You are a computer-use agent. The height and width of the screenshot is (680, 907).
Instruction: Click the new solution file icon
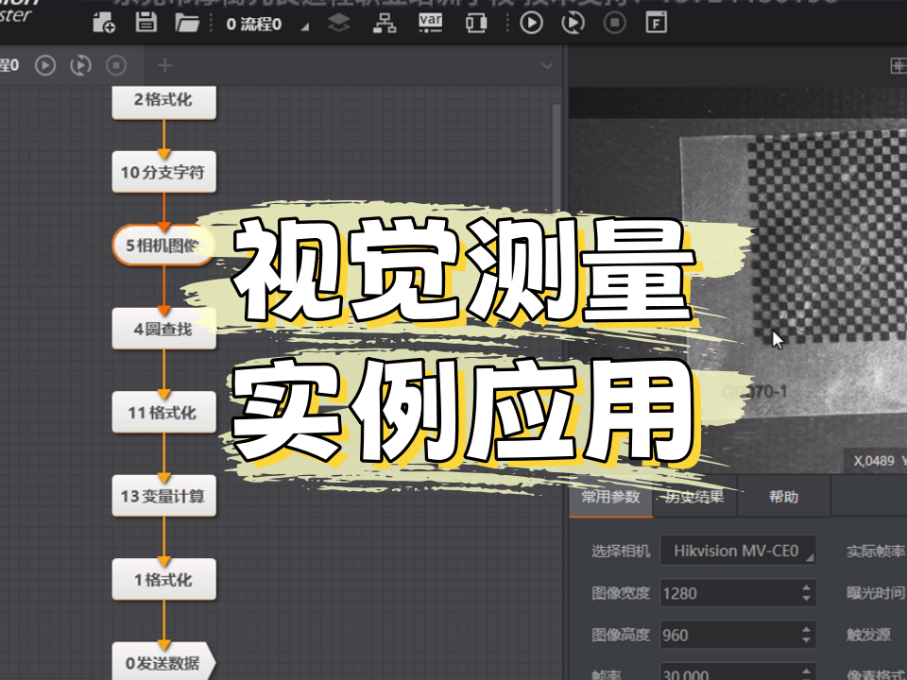105,24
